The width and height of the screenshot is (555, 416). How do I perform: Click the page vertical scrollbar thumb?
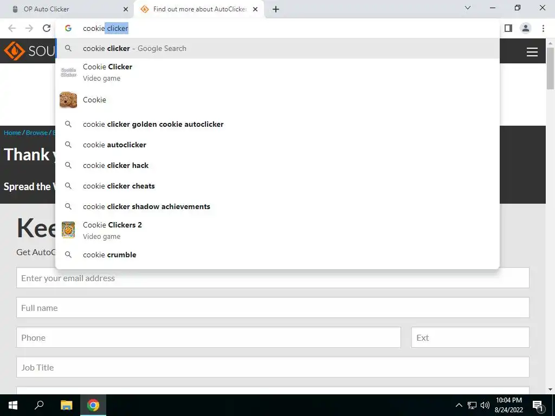[550, 68]
